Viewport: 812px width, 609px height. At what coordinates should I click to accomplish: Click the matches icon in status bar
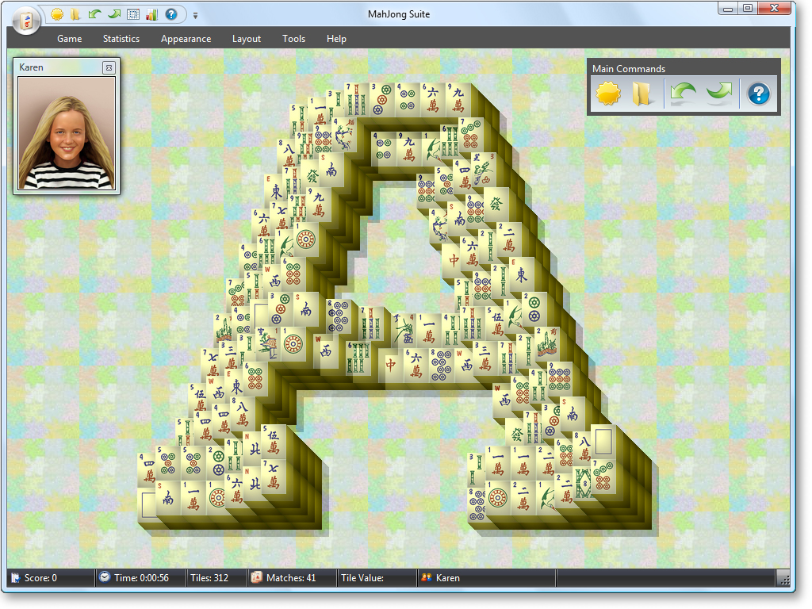click(x=256, y=577)
